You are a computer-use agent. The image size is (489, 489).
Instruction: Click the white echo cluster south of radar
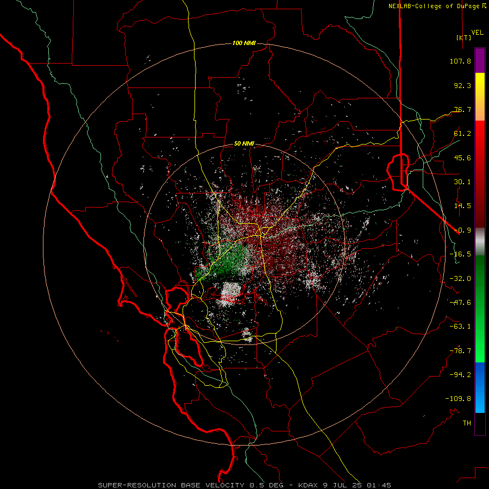coord(230,294)
